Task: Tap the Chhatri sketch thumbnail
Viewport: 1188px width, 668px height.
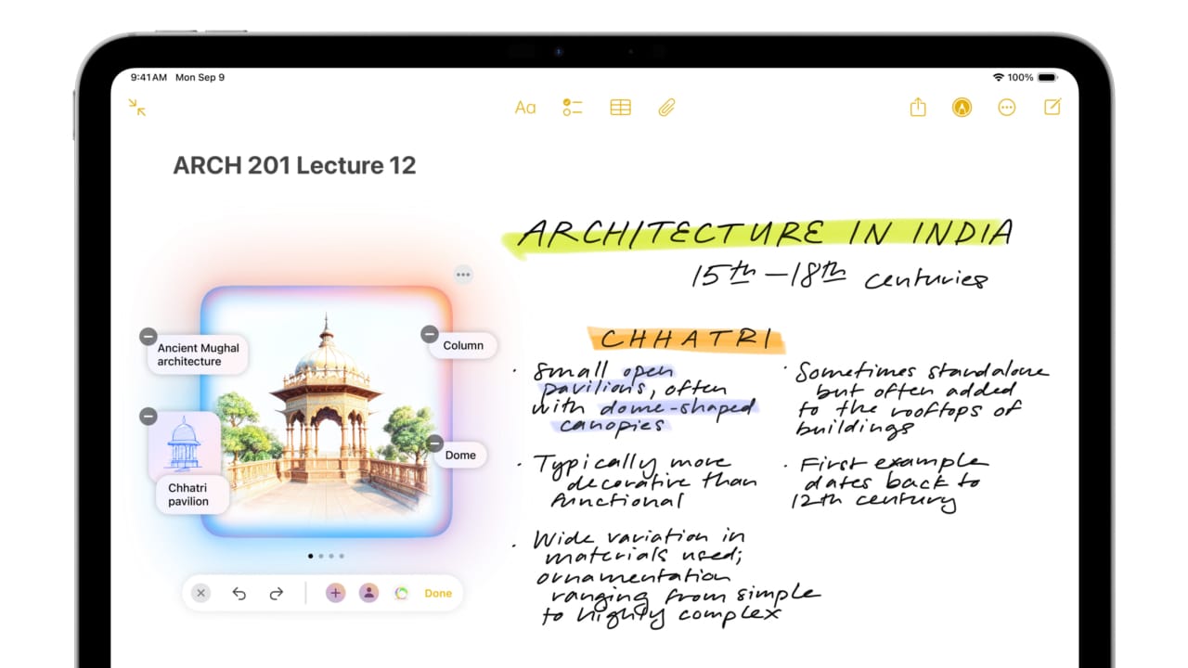Action: tap(184, 444)
